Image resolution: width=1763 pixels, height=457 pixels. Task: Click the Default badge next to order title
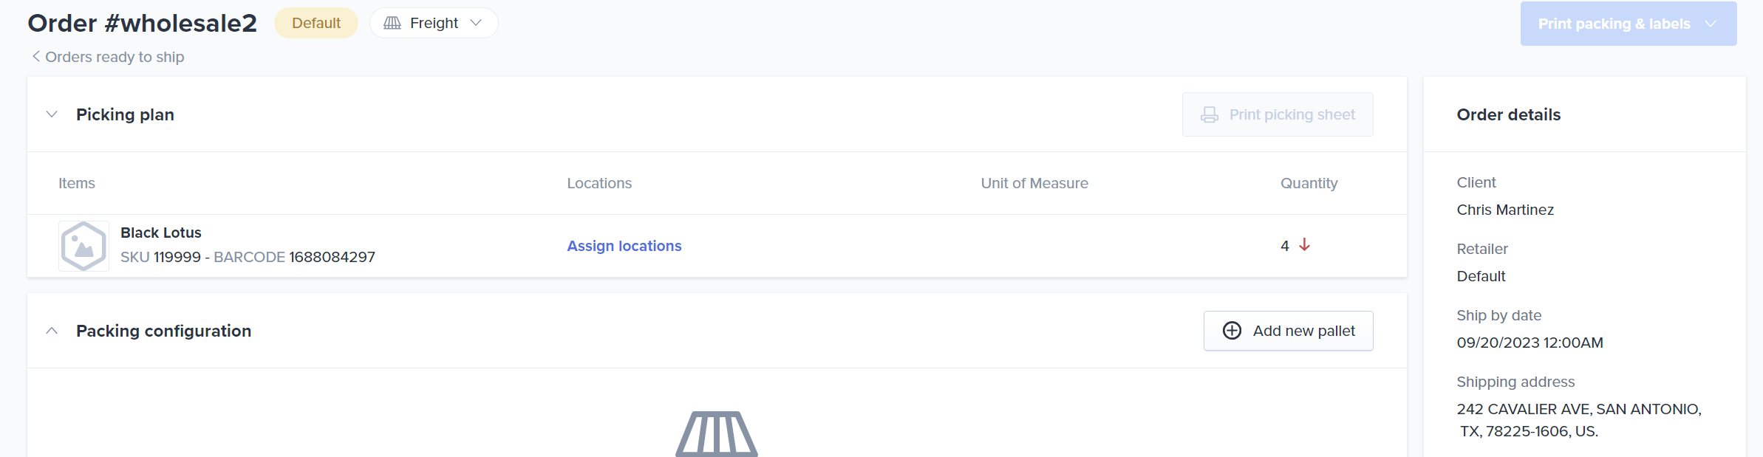click(x=316, y=23)
